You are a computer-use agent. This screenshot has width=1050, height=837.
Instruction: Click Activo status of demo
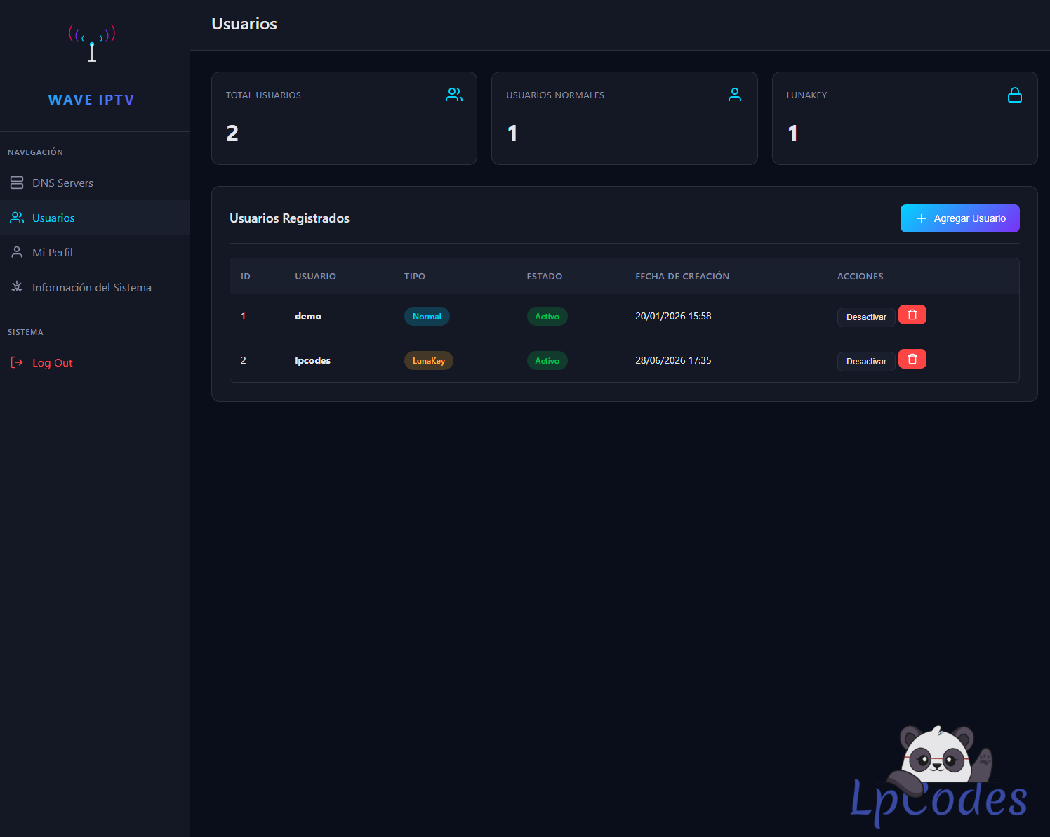[547, 317]
